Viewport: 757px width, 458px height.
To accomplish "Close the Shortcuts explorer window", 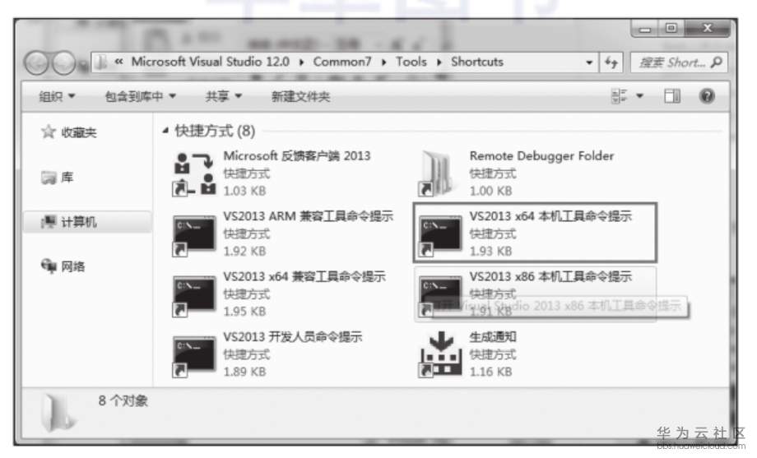I will tap(708, 29).
